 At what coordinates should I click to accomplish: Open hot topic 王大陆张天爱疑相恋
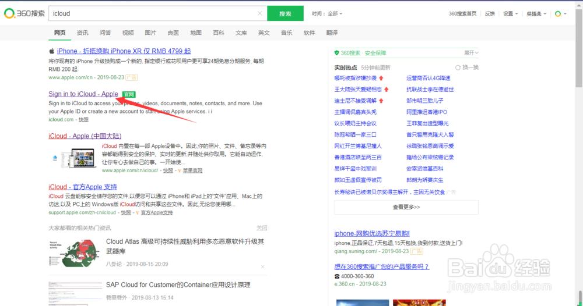coord(358,90)
